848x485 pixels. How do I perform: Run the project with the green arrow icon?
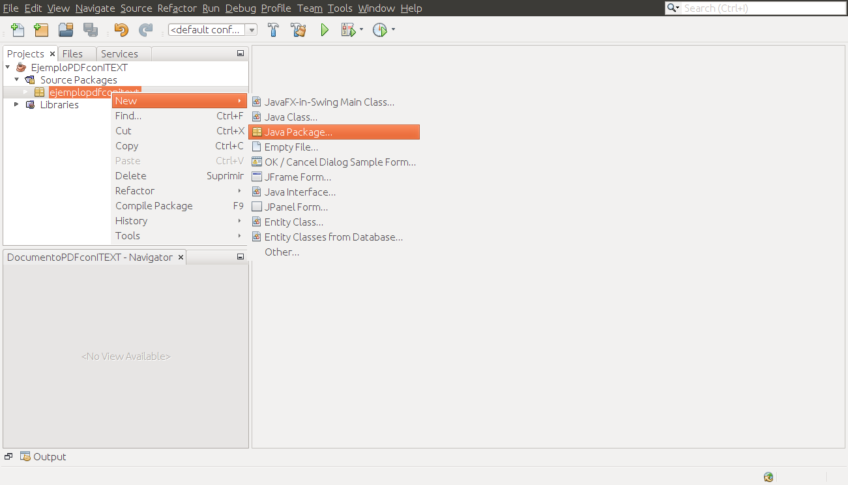(324, 29)
